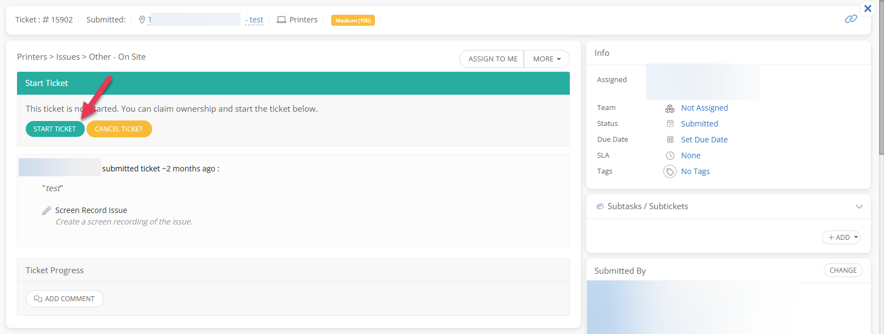Click ASSIGN TO ME button

coord(492,59)
